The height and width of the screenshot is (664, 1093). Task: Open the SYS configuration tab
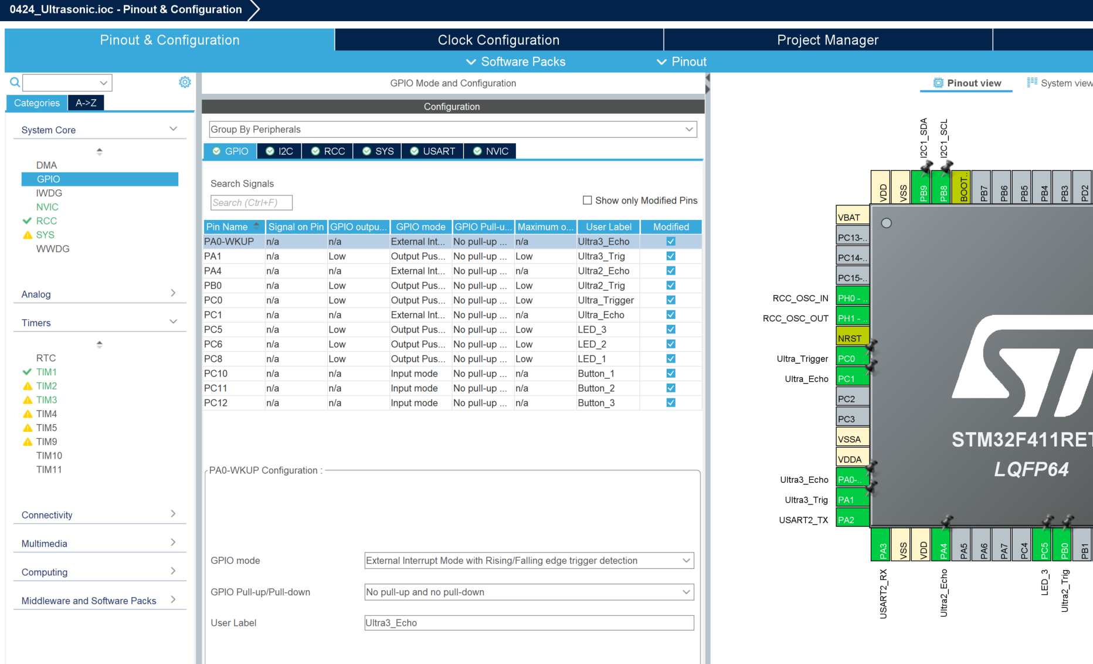tap(378, 151)
